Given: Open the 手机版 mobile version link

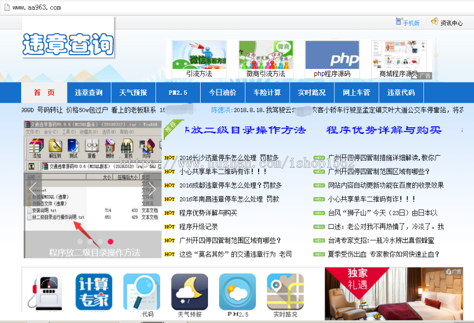Looking at the screenshot, I should (x=408, y=22).
